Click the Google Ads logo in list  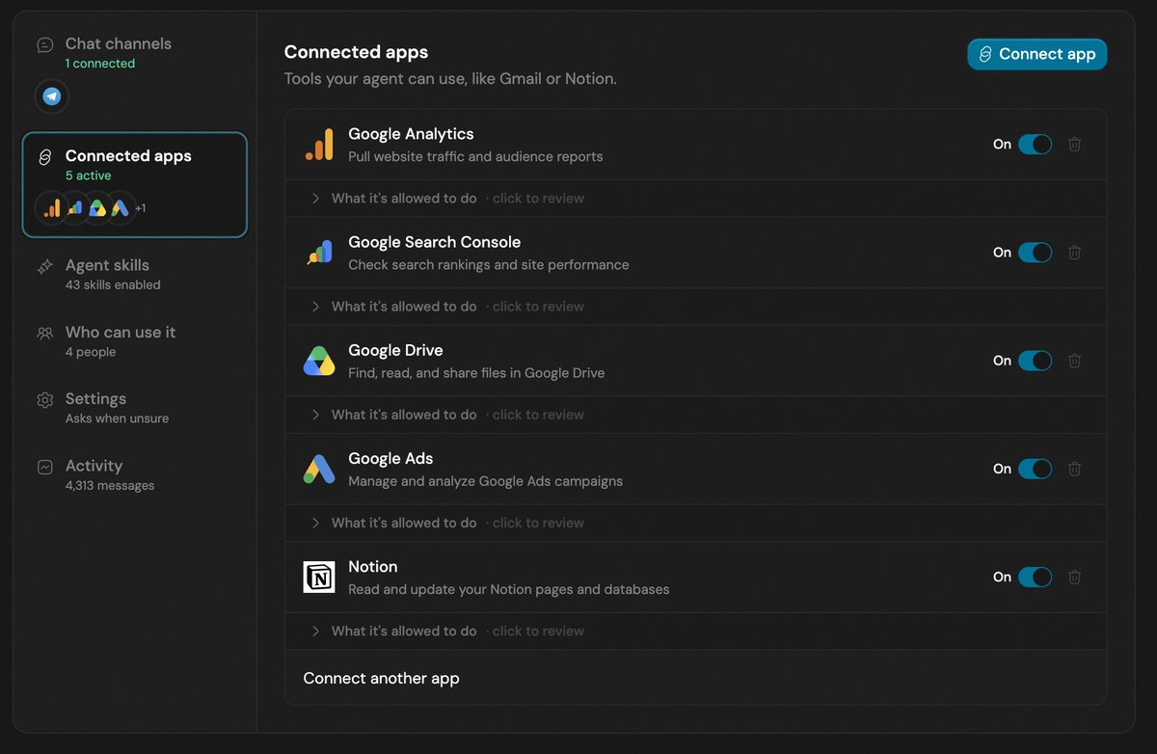point(319,469)
